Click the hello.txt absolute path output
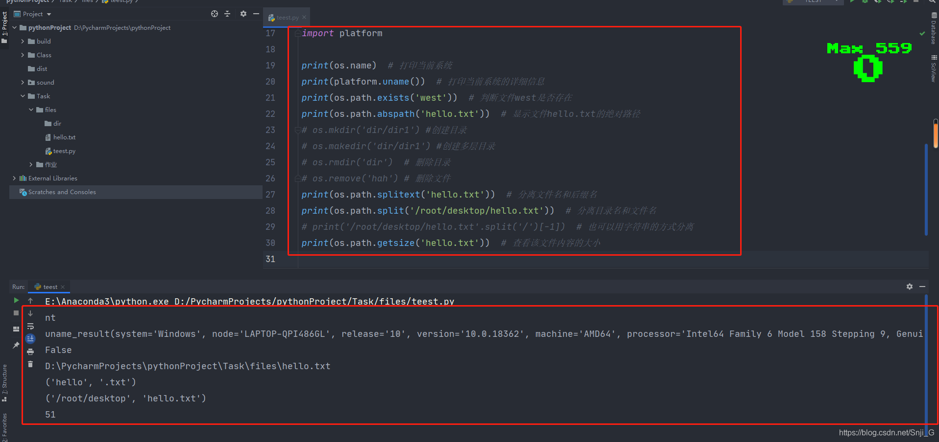Screen dimensions: 939x442 point(188,366)
